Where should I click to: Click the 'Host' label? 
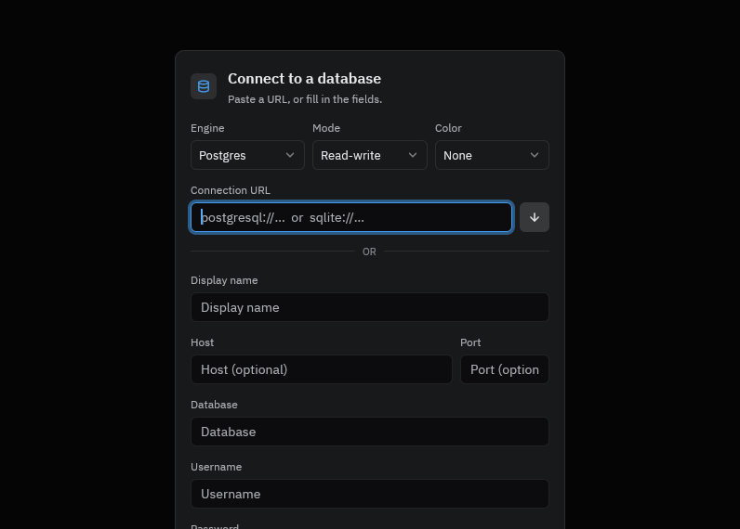(x=202, y=342)
